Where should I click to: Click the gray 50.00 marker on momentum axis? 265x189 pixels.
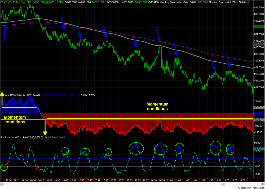pyautogui.click(x=259, y=107)
